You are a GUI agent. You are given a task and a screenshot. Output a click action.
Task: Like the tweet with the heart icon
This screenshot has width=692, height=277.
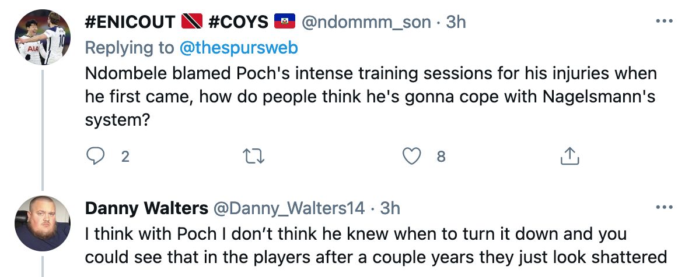click(x=413, y=156)
